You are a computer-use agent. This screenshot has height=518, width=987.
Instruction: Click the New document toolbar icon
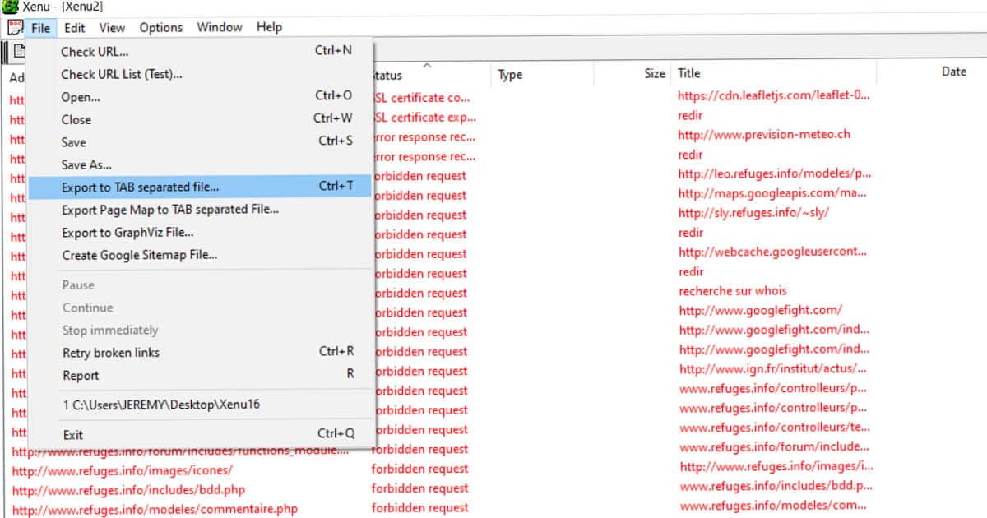coord(18,51)
